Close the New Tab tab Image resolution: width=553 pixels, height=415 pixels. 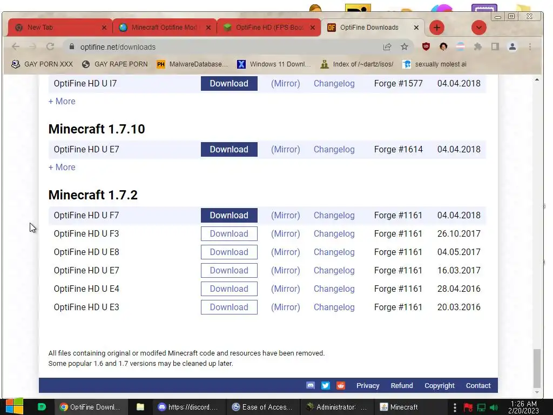104,28
